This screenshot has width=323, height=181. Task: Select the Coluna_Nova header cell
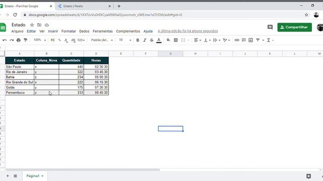point(46,60)
